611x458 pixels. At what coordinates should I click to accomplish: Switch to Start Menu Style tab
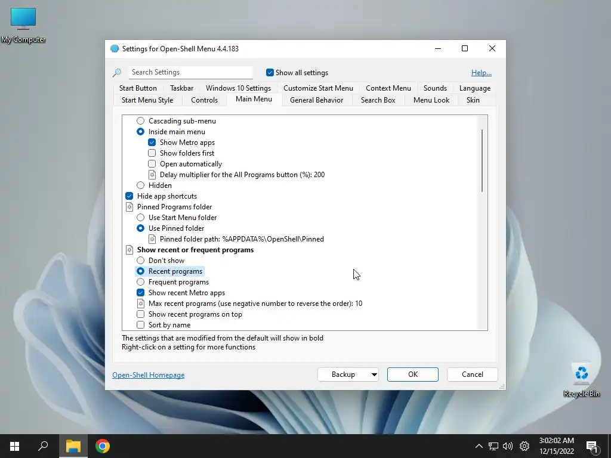(147, 100)
